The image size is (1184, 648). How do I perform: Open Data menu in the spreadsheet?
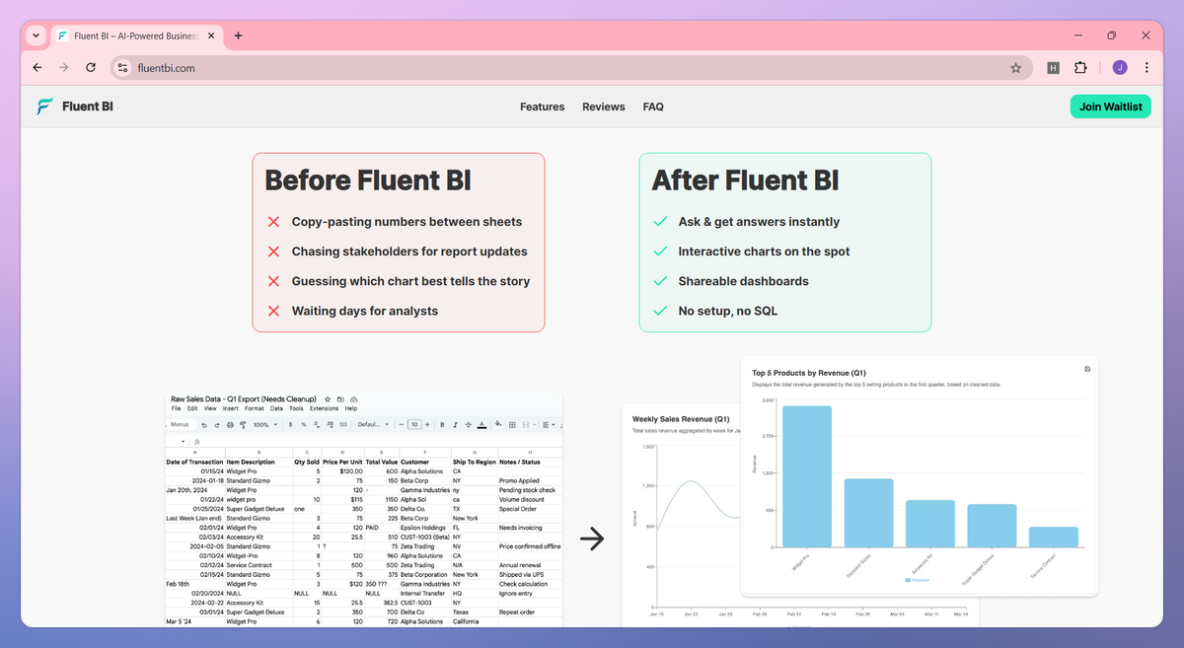(276, 408)
